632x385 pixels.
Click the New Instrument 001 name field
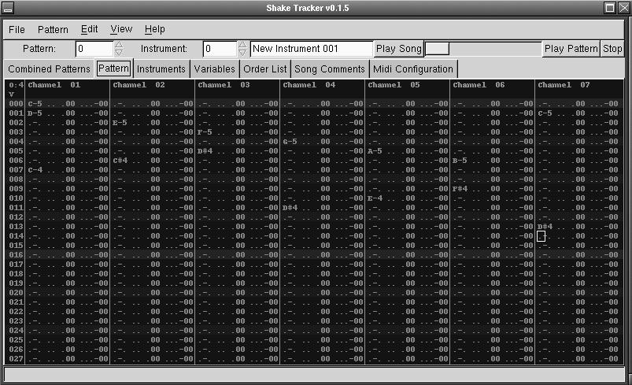(311, 49)
